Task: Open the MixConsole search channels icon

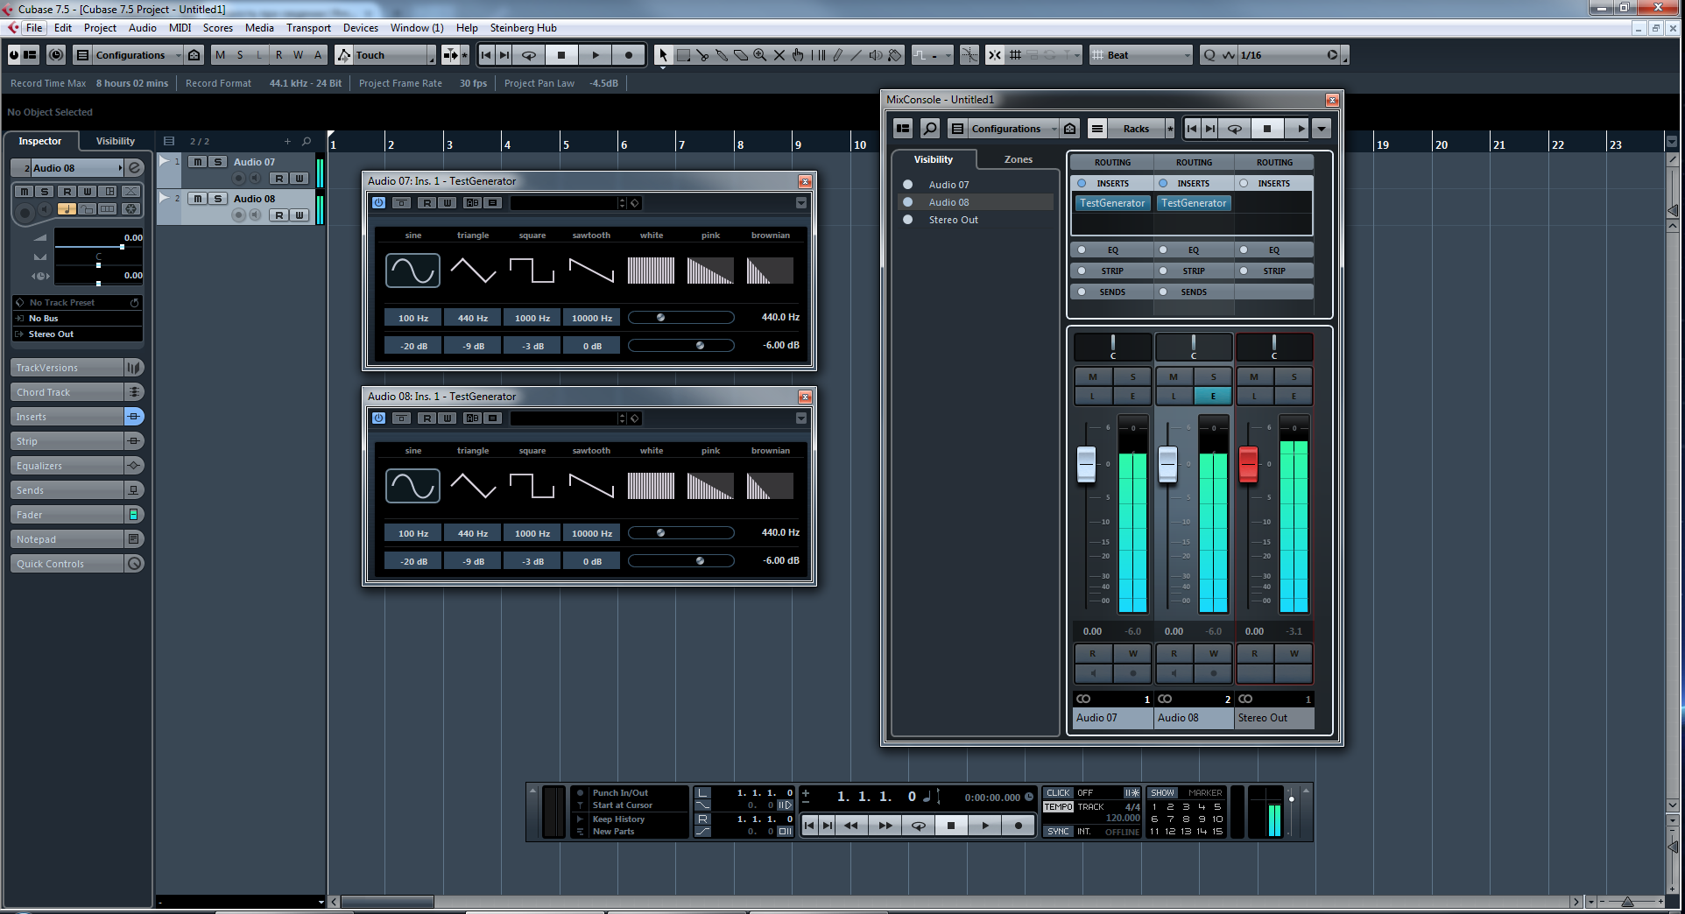Action: [930, 129]
